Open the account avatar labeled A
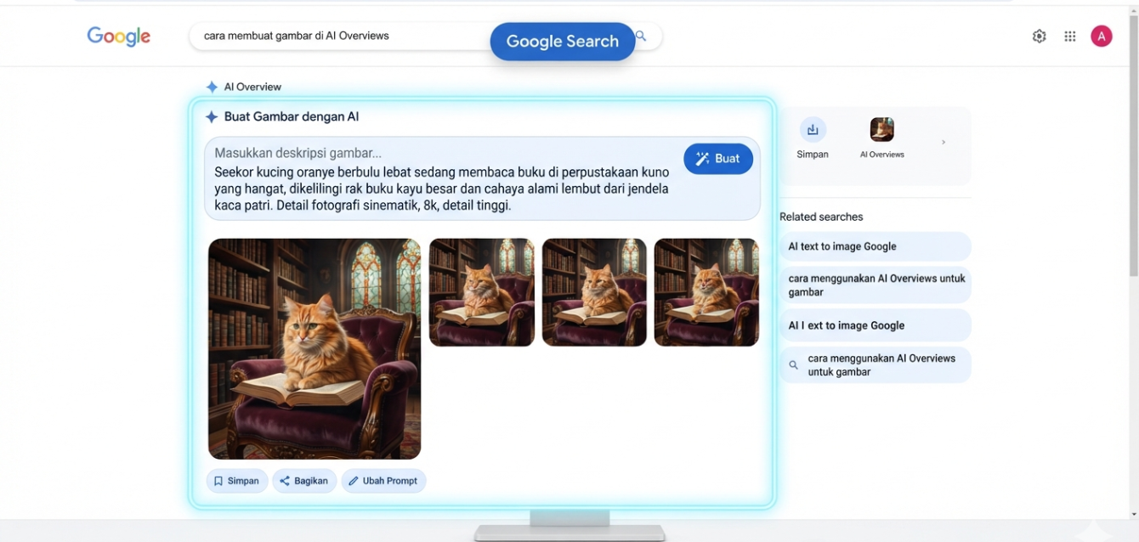Image resolution: width=1139 pixels, height=542 pixels. pyautogui.click(x=1102, y=36)
